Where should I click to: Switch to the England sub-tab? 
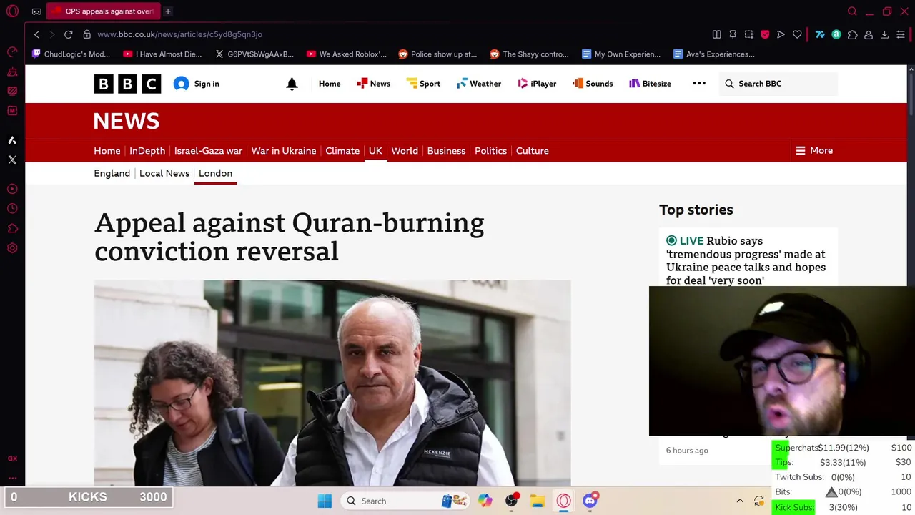pyautogui.click(x=112, y=173)
